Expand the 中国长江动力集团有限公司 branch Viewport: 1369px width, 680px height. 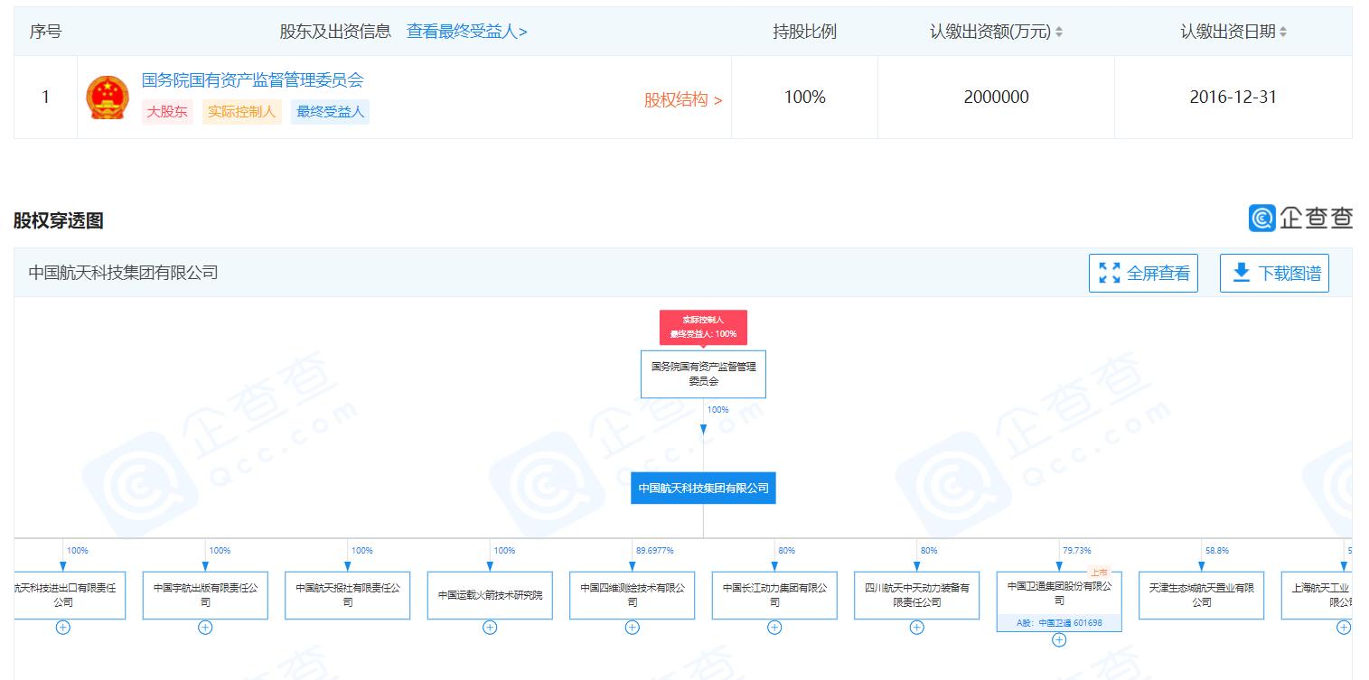pos(774,627)
